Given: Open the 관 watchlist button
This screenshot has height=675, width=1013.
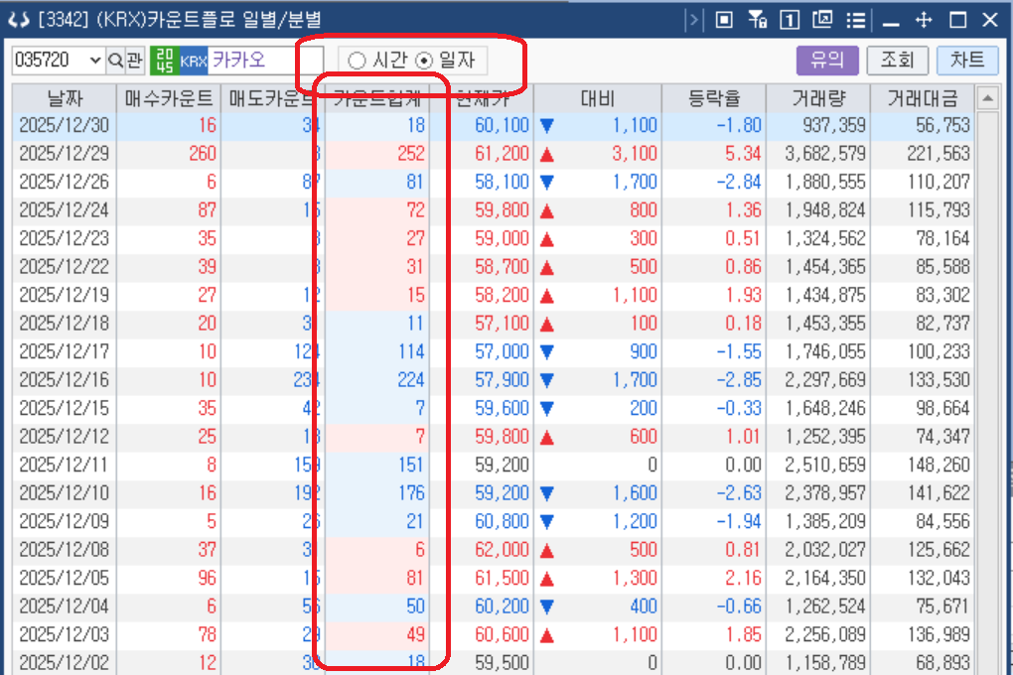Looking at the screenshot, I should [x=134, y=61].
